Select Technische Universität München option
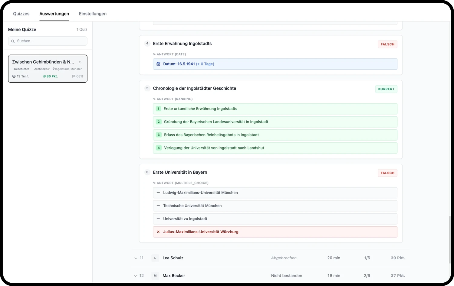Viewport: 454px width, 286px height. 275,206
